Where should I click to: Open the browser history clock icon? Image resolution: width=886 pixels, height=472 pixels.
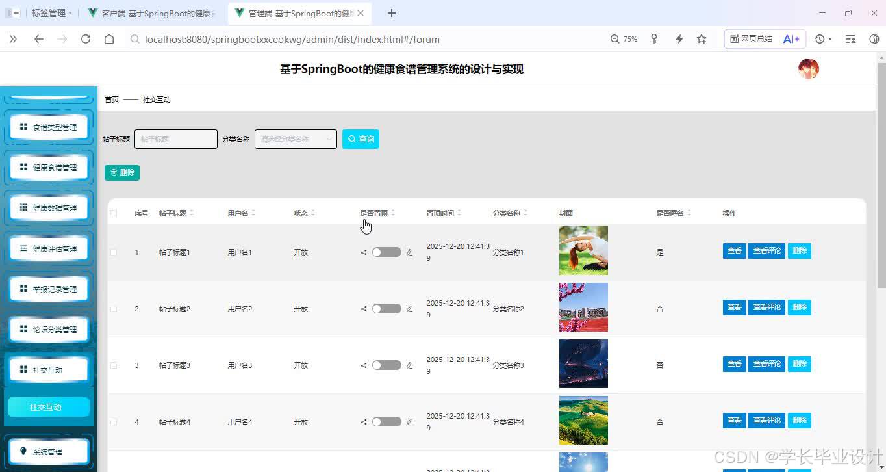point(820,39)
